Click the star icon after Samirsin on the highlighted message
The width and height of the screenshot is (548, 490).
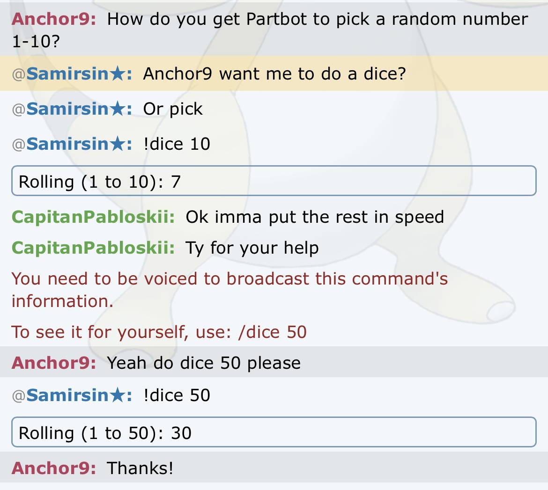coord(117,73)
